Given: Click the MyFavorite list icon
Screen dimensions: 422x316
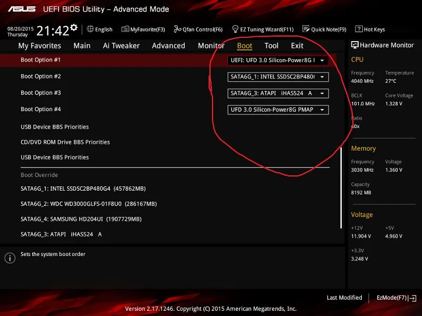Looking at the screenshot, I should (125, 29).
